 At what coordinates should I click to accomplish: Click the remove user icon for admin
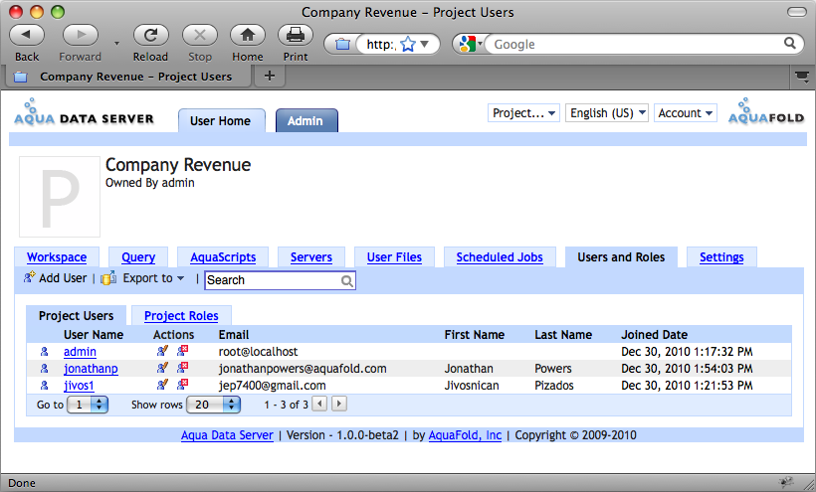pos(182,351)
